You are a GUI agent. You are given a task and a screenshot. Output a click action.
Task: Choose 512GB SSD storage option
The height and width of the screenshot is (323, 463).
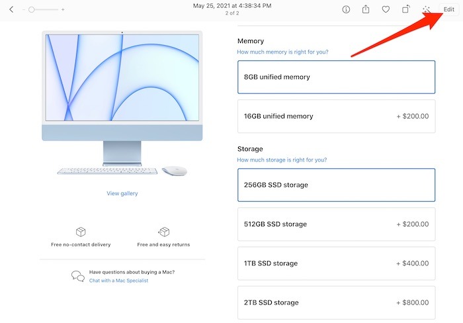(336, 224)
